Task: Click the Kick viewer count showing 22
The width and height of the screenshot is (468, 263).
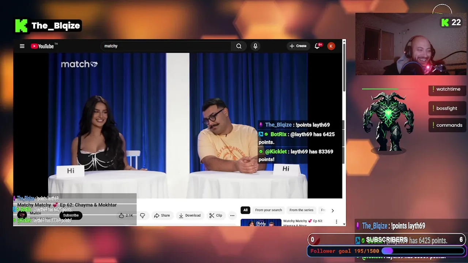Action: [451, 23]
